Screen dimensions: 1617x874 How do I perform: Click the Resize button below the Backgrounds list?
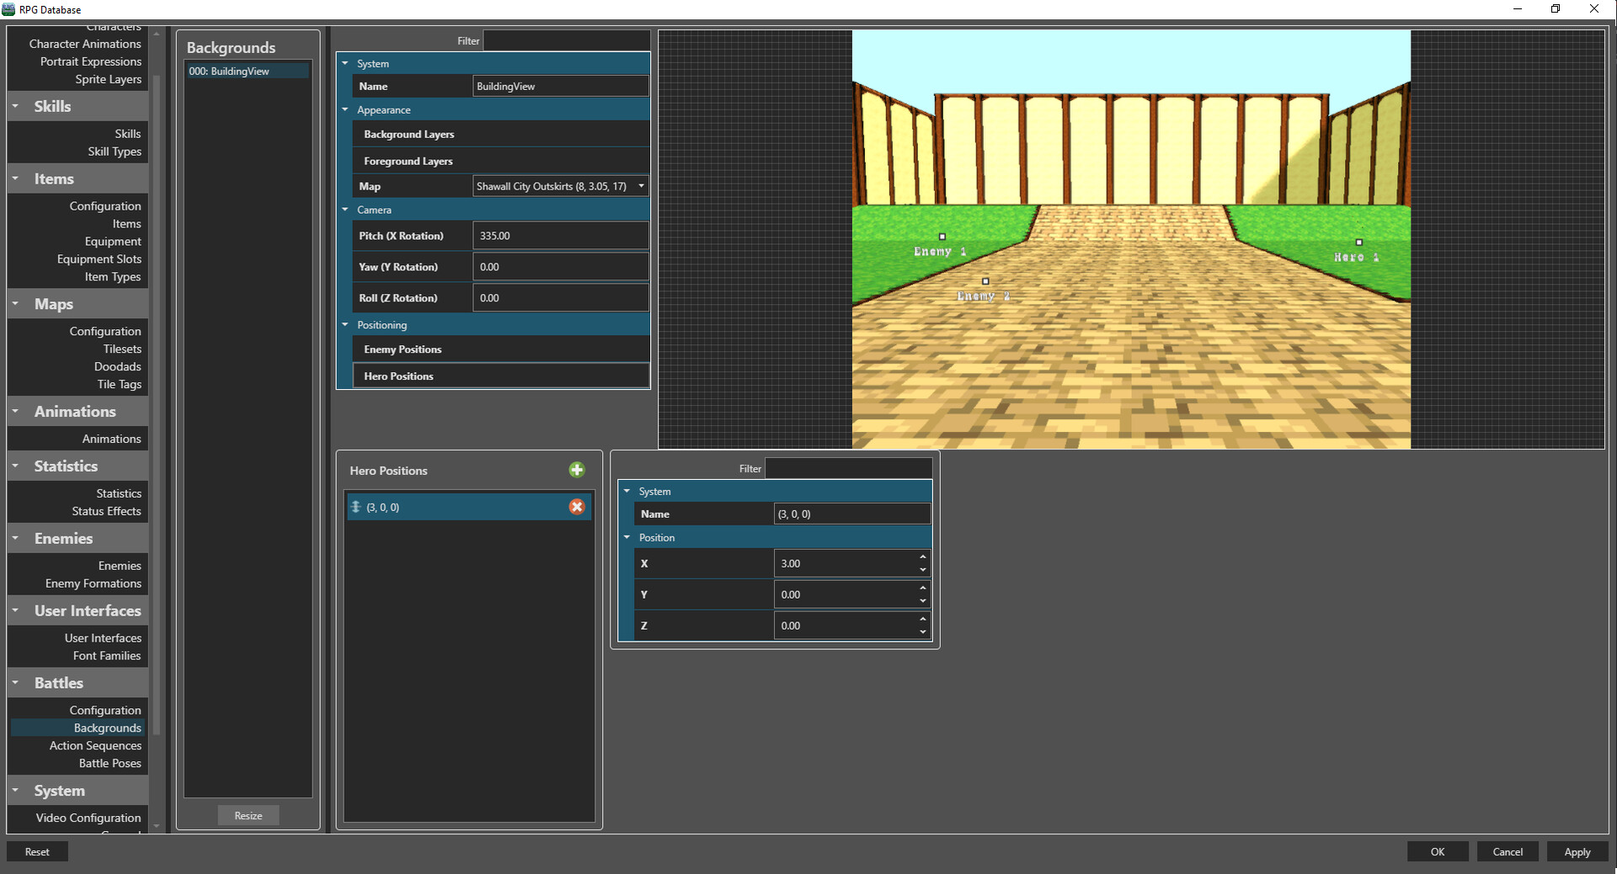[248, 815]
